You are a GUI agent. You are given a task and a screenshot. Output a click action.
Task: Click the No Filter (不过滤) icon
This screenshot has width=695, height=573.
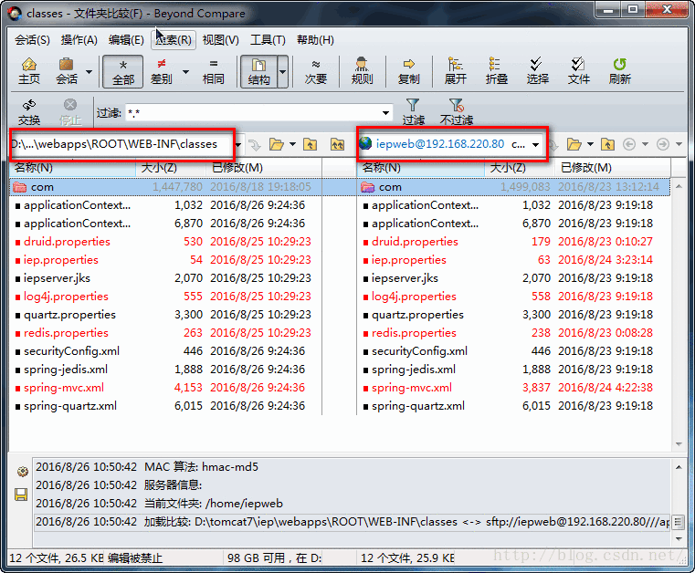coord(456,112)
